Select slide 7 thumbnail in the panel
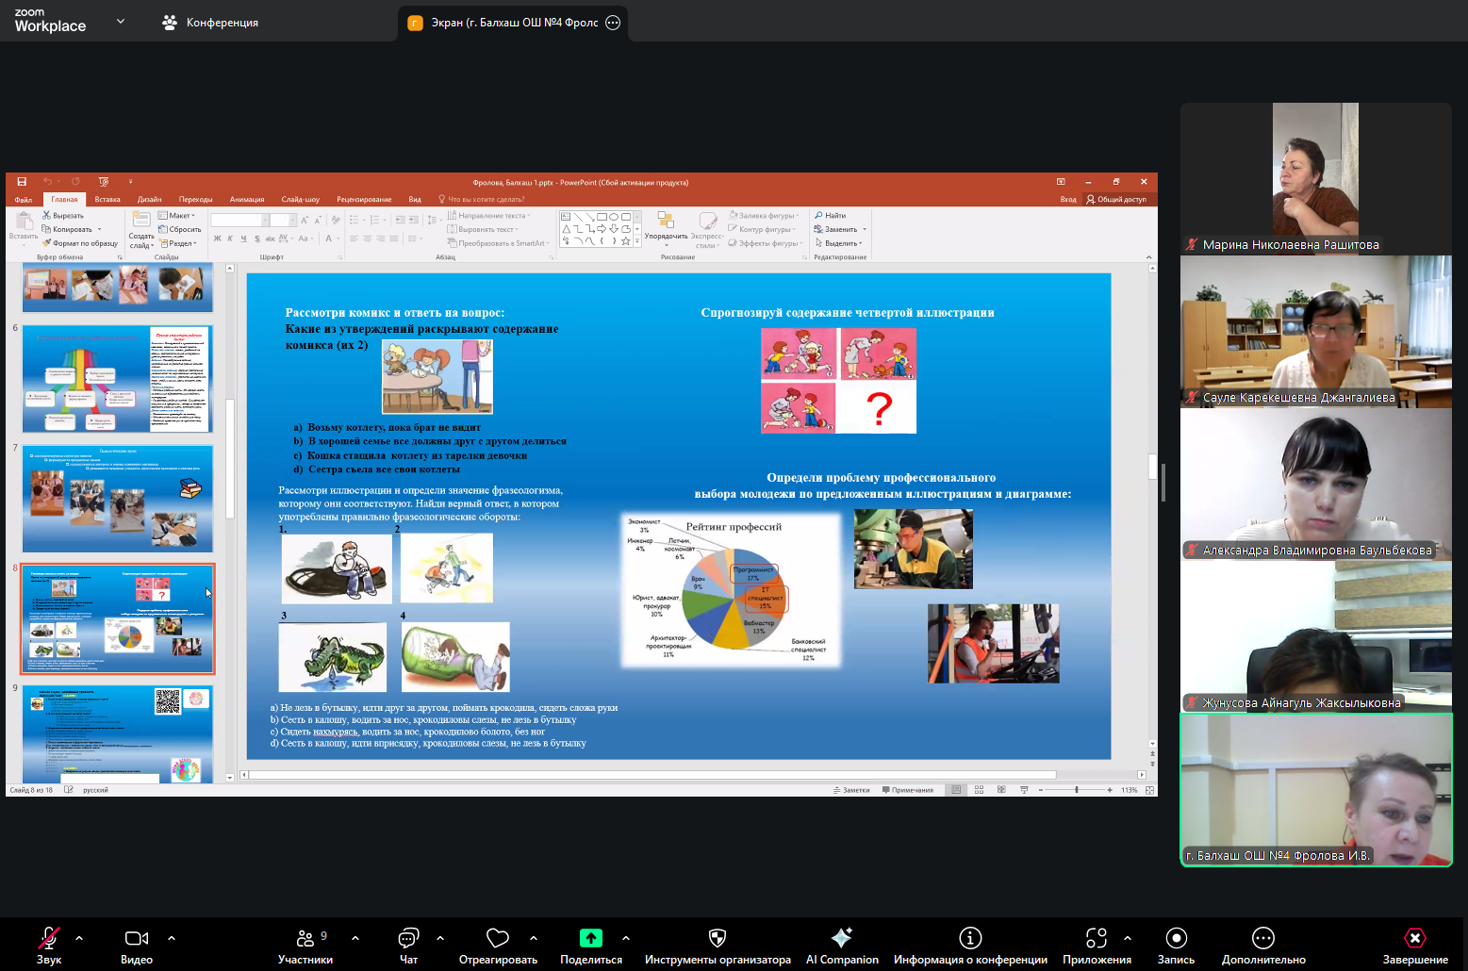This screenshot has width=1468, height=971. [x=118, y=499]
